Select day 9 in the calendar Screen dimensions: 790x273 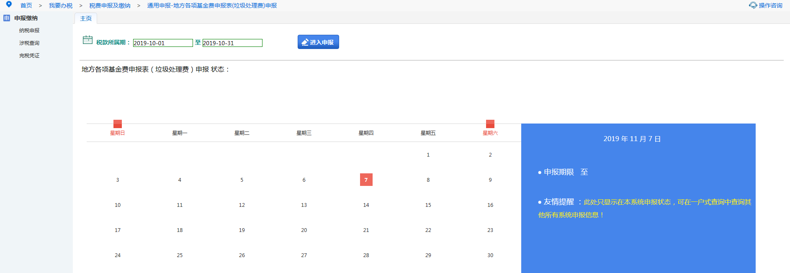pos(490,180)
